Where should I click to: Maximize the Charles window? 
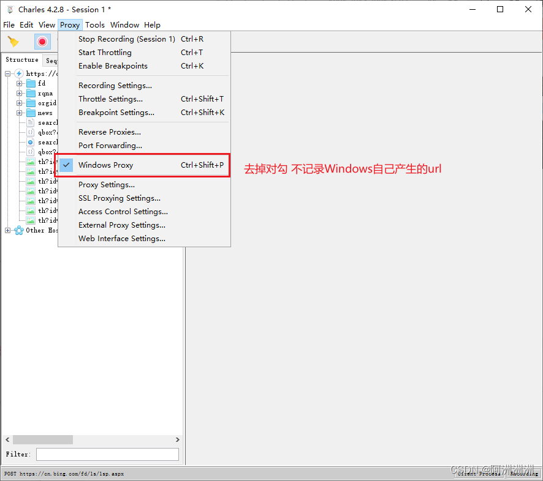500,10
